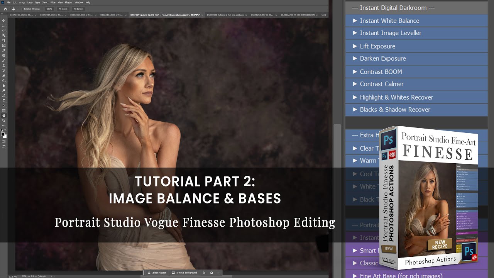Open the Plugins menu
The height and width of the screenshot is (278, 494).
(x=69, y=2)
